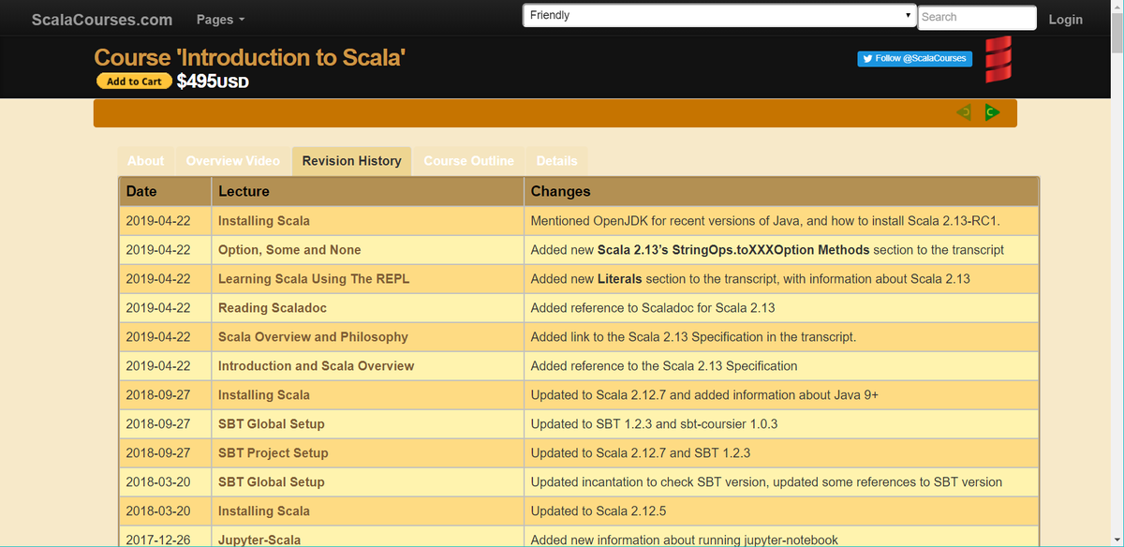The height and width of the screenshot is (547, 1124).
Task: Click 'Added link to the Scala 2.13 Specification'
Action: [x=693, y=337]
